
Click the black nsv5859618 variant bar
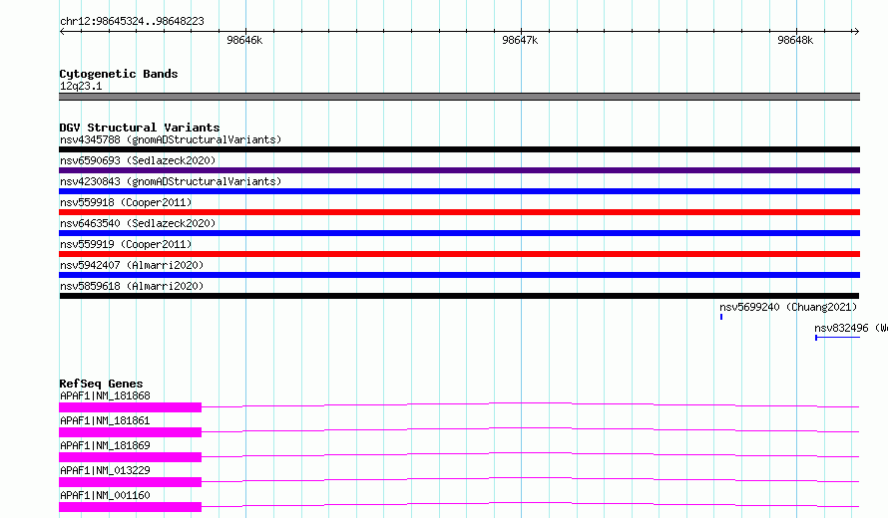click(x=459, y=296)
